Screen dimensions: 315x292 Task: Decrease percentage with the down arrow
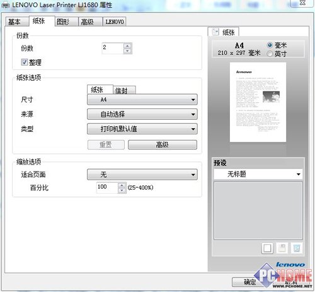click(122, 190)
